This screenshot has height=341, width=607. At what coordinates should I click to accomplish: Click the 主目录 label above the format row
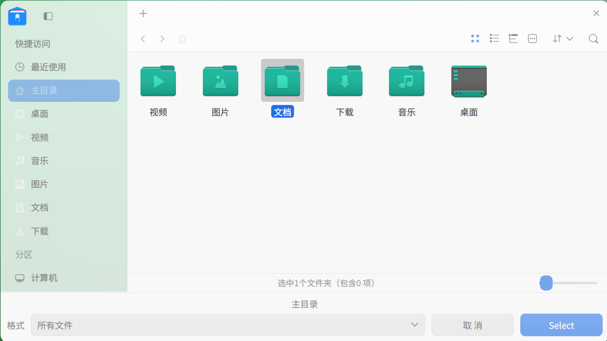click(305, 305)
